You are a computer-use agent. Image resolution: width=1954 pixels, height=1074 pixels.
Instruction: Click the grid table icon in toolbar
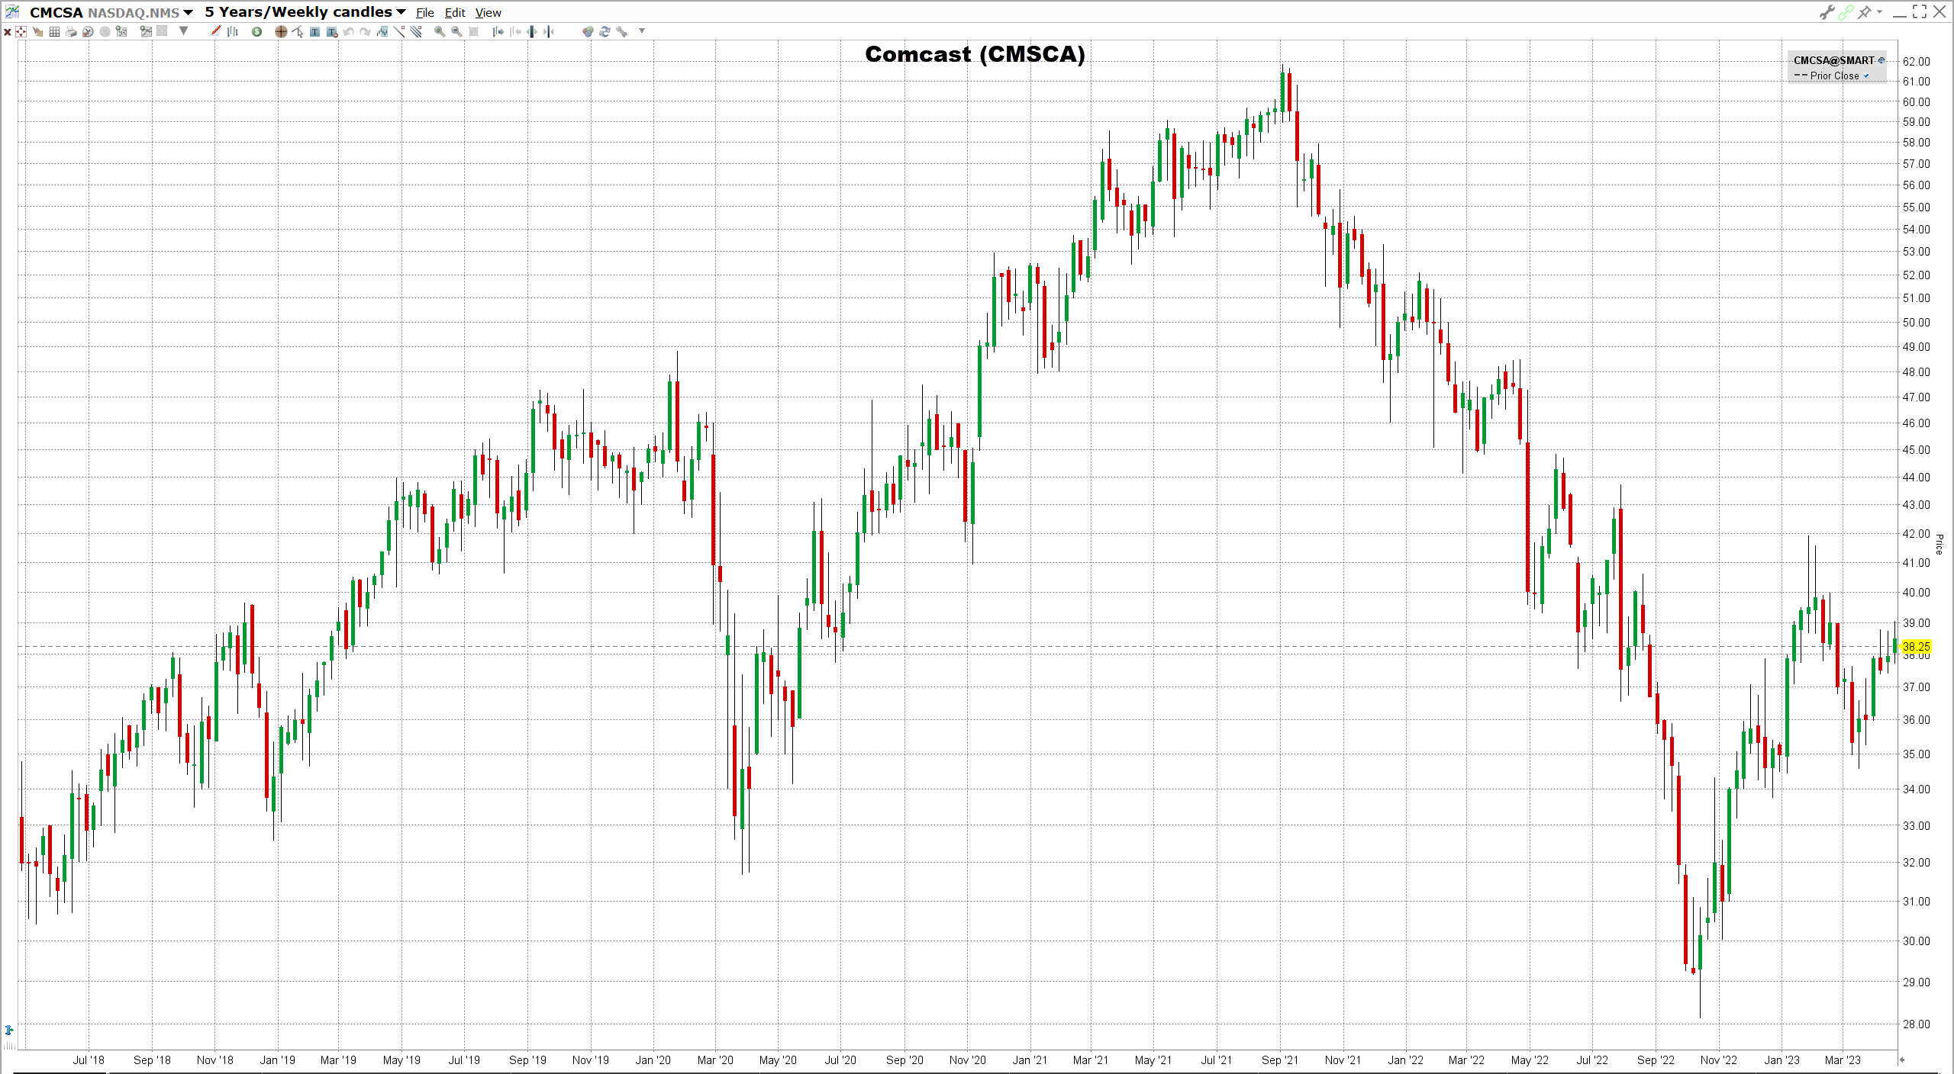tap(54, 31)
